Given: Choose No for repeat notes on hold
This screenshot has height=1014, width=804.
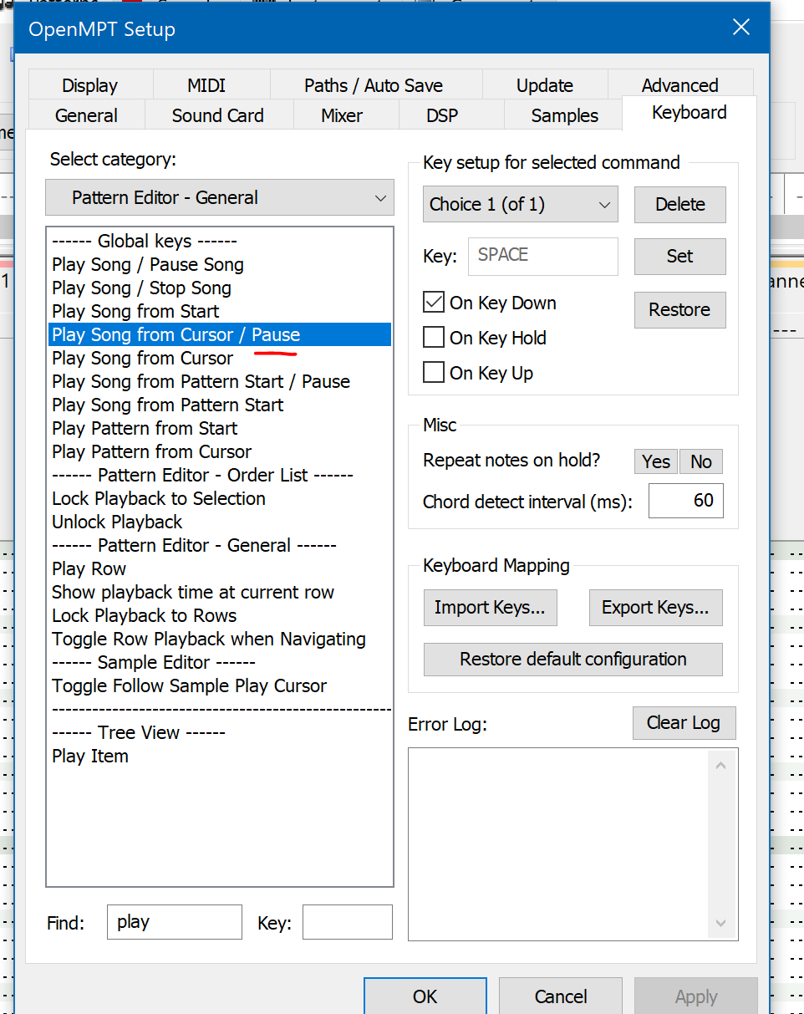Looking at the screenshot, I should click(701, 461).
